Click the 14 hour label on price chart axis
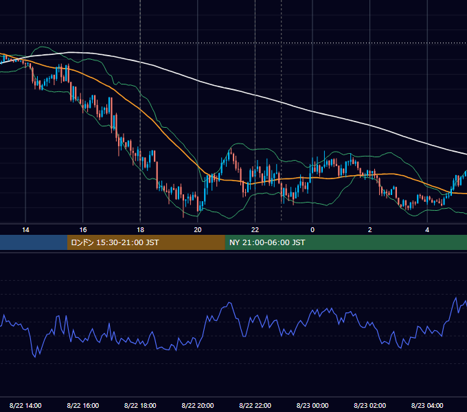Screen dimensions: 467x412 [x=25, y=230]
